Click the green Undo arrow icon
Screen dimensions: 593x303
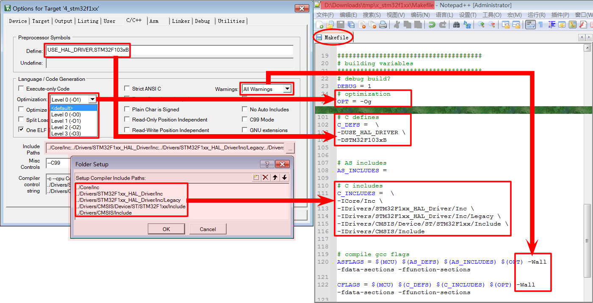pyautogui.click(x=432, y=25)
